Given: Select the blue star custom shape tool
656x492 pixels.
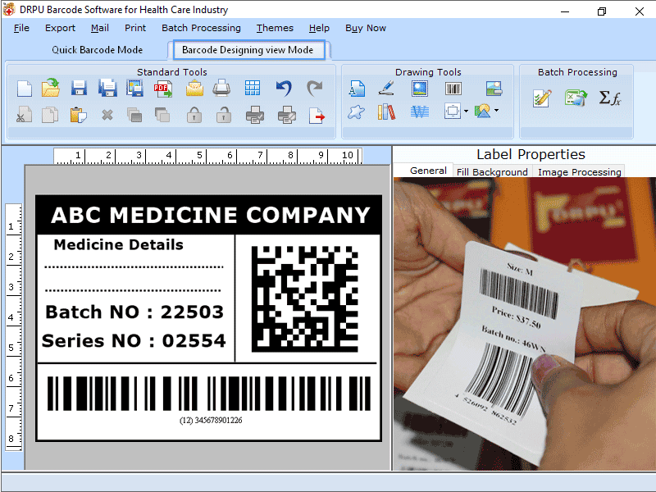Looking at the screenshot, I should (356, 112).
